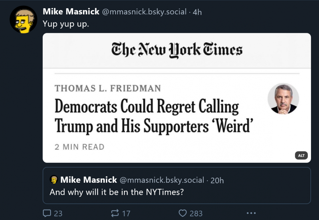Click the New York Times logo
Image resolution: width=319 pixels, height=220 pixels.
click(177, 50)
